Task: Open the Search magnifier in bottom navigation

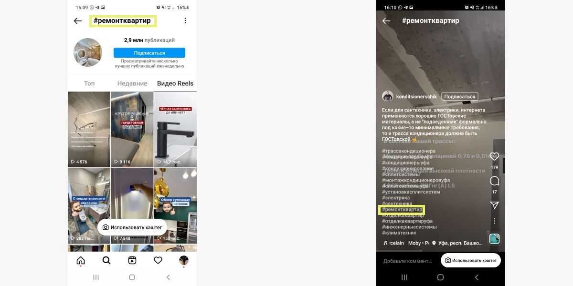Action: [106, 260]
